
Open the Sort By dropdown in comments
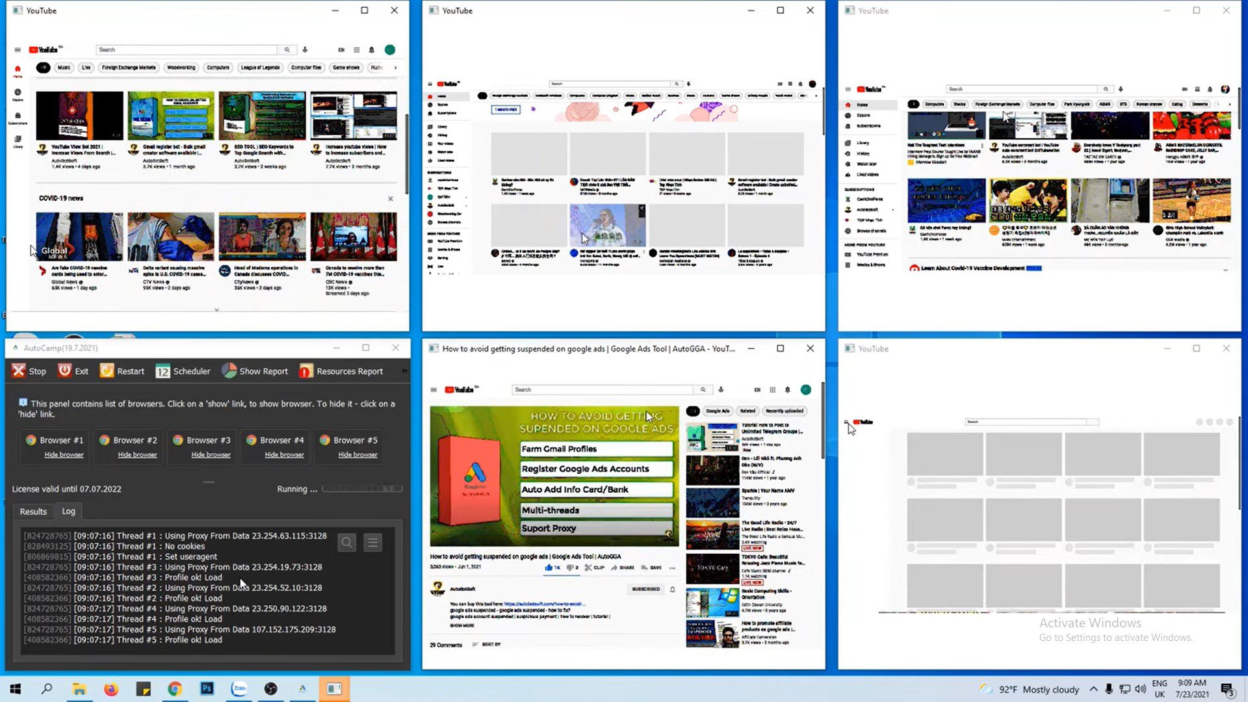pyautogui.click(x=487, y=644)
